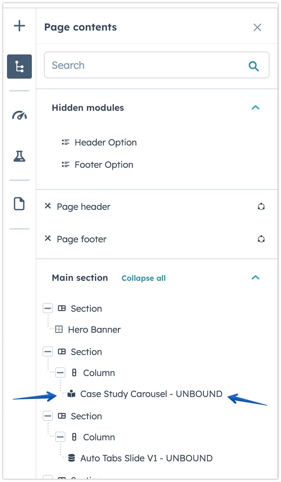The height and width of the screenshot is (482, 281).
Task: Select the page contents tree icon
Action: pyautogui.click(x=19, y=67)
